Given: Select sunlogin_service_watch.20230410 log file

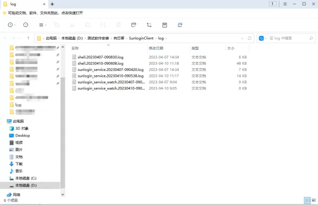Looking at the screenshot, I should coord(111,88).
